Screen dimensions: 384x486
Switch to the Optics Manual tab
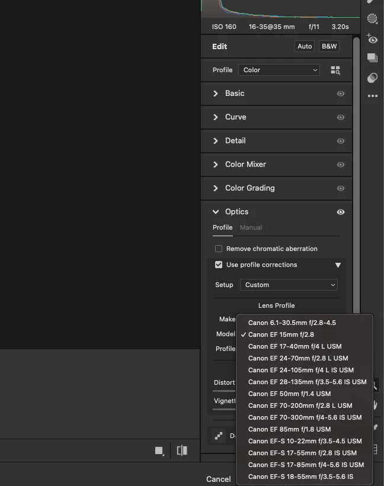coord(251,227)
